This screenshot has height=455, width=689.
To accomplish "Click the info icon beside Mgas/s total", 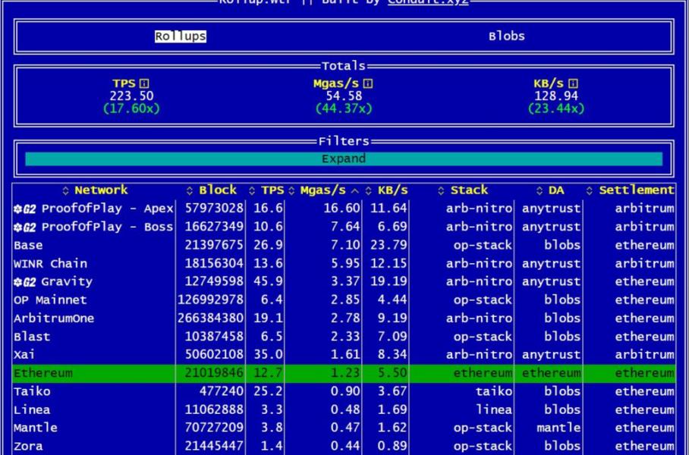I will (x=368, y=83).
